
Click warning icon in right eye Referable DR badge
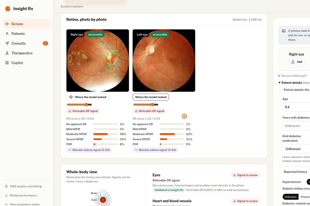coord(70,111)
